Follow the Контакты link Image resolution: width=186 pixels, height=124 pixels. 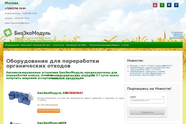(x=179, y=36)
